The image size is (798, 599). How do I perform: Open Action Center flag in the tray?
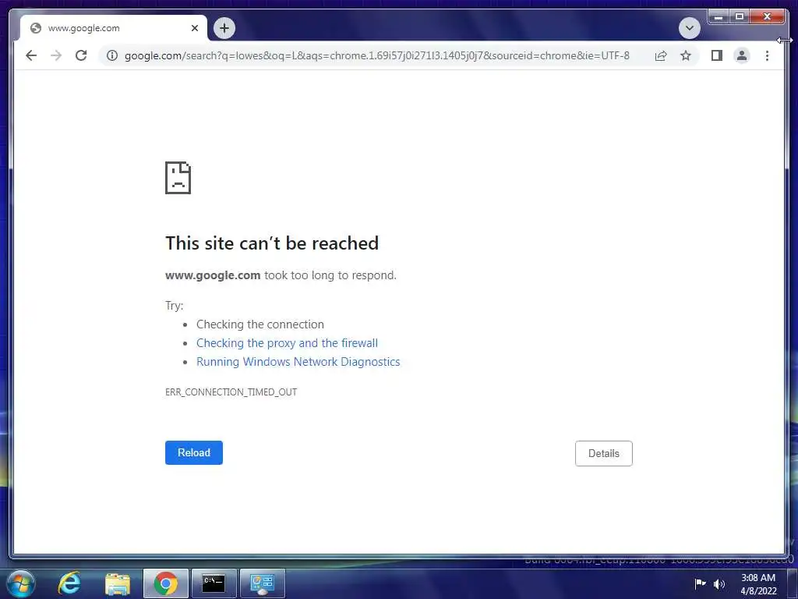[x=701, y=583]
